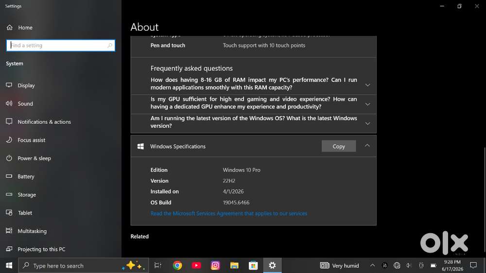Screen dimensions: 486x273
Task: Click the Sound speaker icon in sidebar
Action: tap(9, 103)
